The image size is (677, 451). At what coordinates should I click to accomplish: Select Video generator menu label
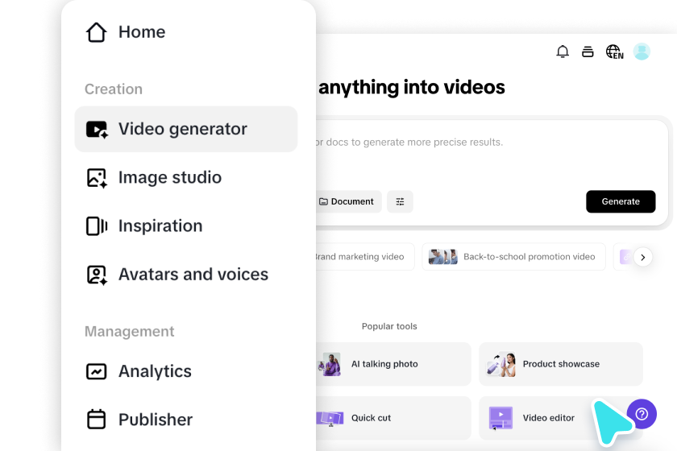click(x=183, y=129)
